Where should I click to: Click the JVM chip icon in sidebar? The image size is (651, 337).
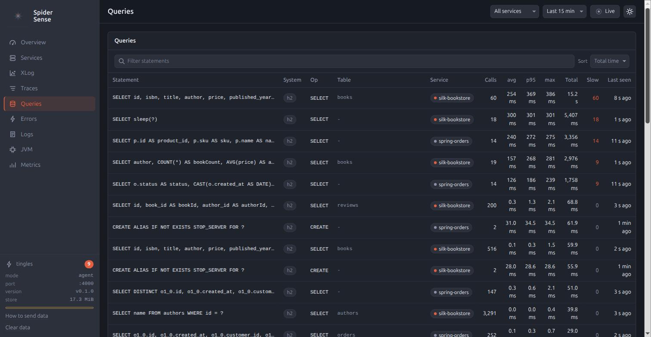[x=12, y=150]
